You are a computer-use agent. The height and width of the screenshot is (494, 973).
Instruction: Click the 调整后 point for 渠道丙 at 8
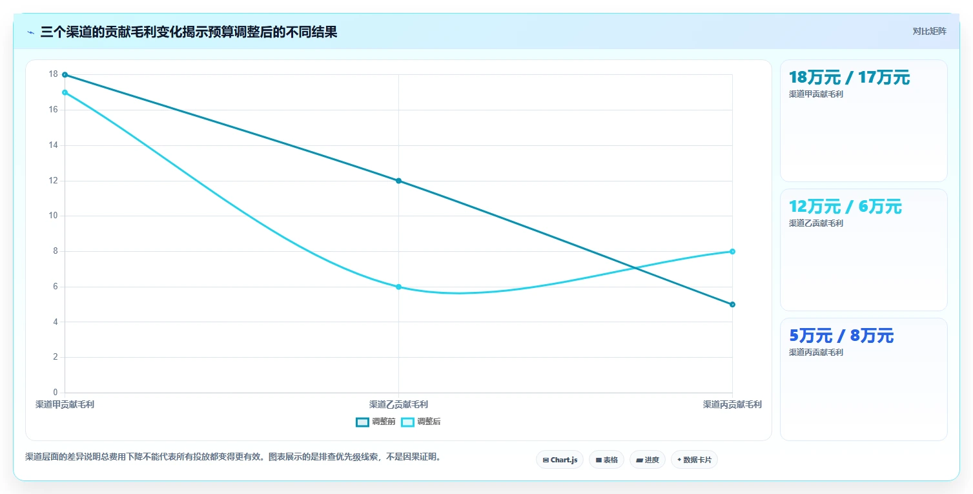pyautogui.click(x=732, y=251)
